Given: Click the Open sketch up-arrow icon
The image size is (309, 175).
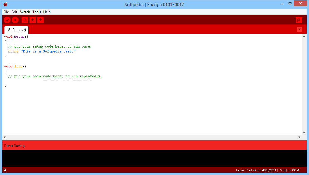Looking at the screenshot, I should tap(32, 20).
